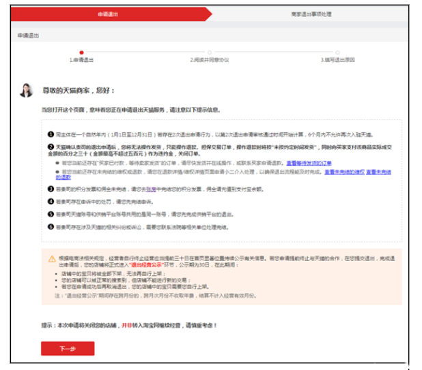Click the number 6 bullet icon
422x370 pixels.
point(51,227)
